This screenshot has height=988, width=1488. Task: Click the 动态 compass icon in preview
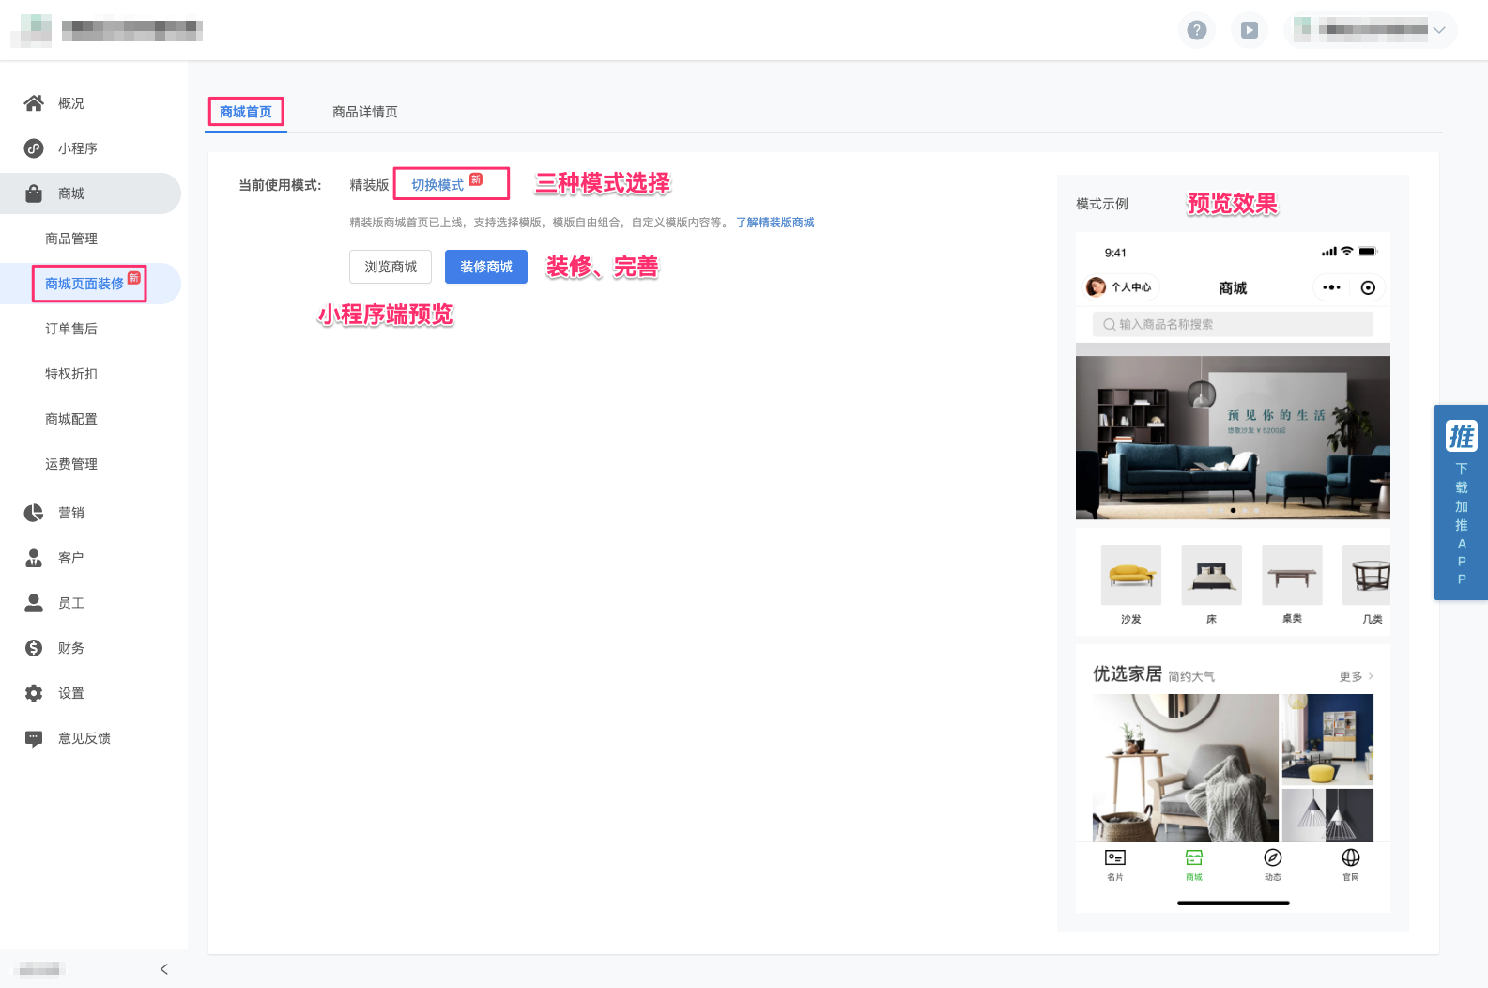click(1273, 857)
